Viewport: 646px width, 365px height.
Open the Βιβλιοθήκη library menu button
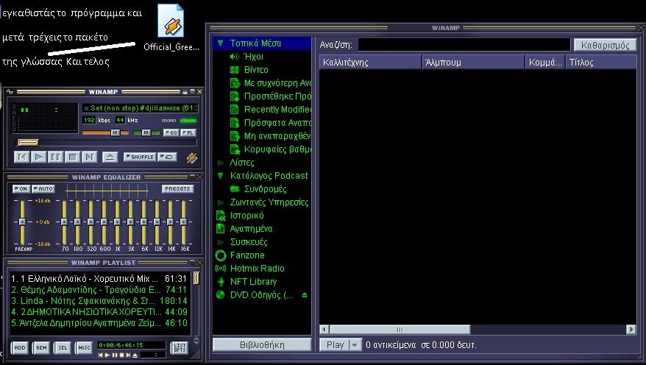point(262,345)
